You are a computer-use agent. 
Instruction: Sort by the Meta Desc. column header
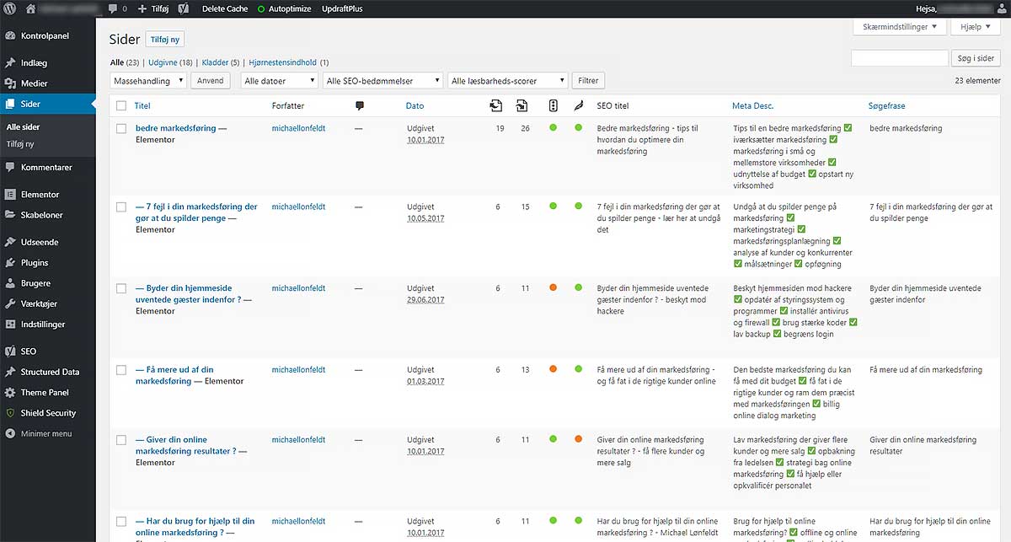(752, 106)
